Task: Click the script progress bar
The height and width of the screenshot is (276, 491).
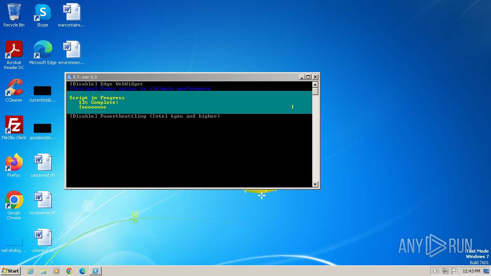Action: point(186,107)
